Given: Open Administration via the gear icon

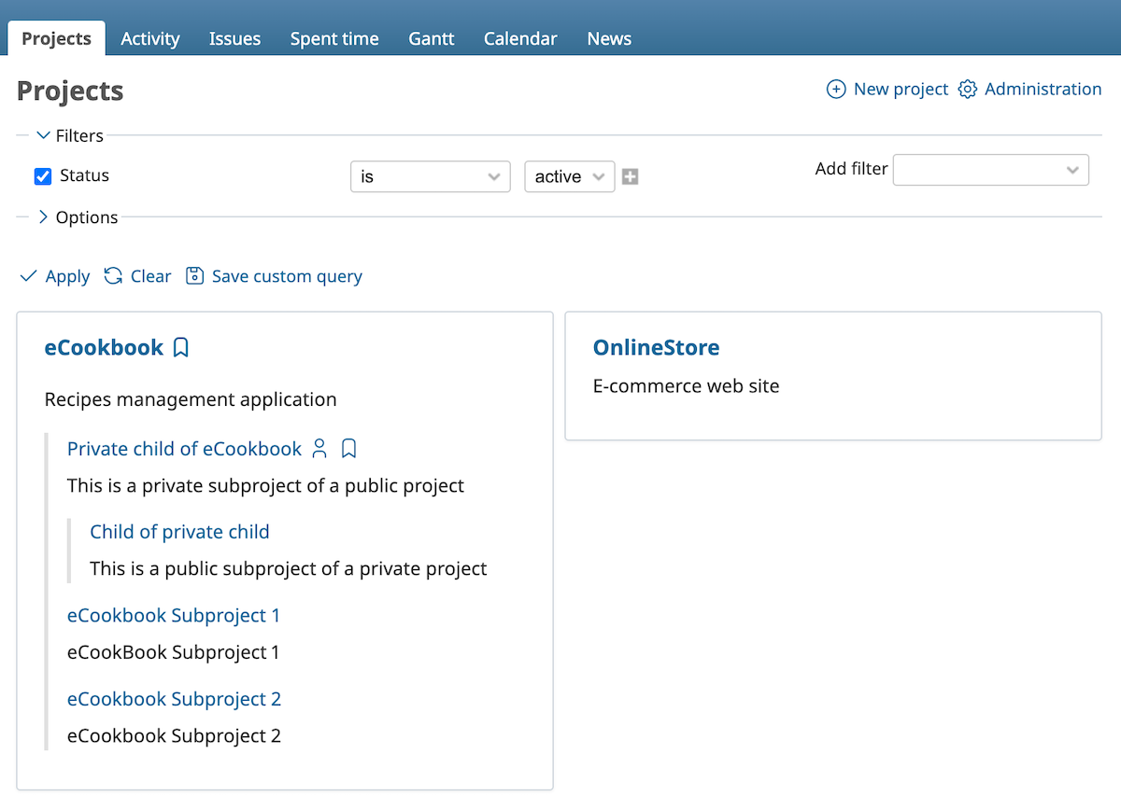Looking at the screenshot, I should [967, 89].
